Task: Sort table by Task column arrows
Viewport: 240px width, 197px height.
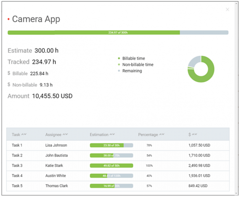Action: click(24, 134)
